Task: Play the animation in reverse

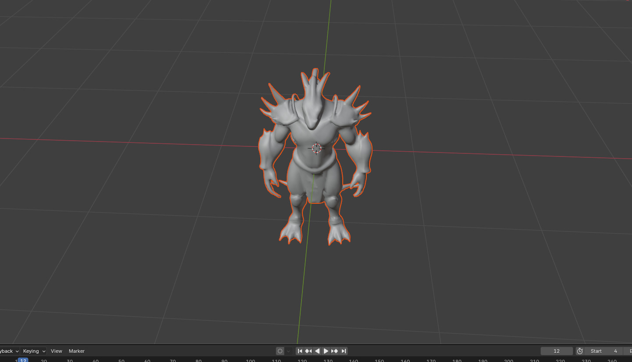Action: pyautogui.click(x=317, y=351)
